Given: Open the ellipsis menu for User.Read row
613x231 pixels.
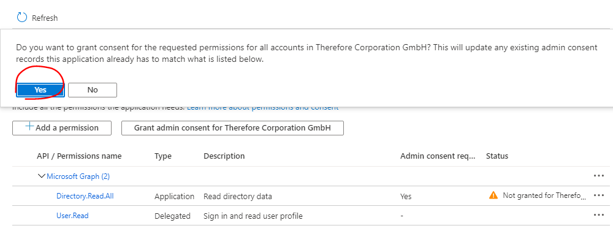Looking at the screenshot, I should [598, 214].
